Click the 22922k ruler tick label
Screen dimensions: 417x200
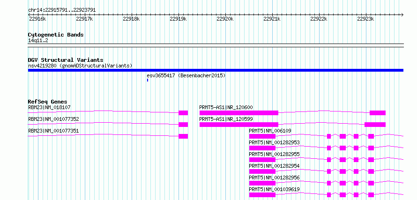point(318,19)
